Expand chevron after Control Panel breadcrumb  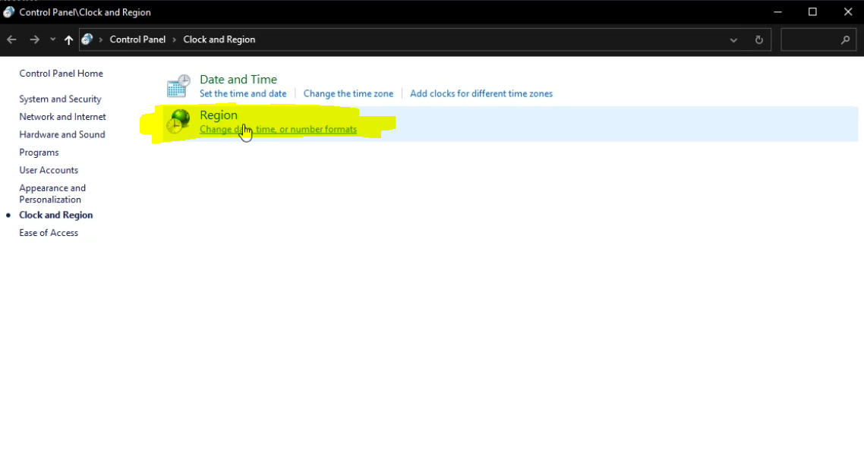click(x=175, y=39)
